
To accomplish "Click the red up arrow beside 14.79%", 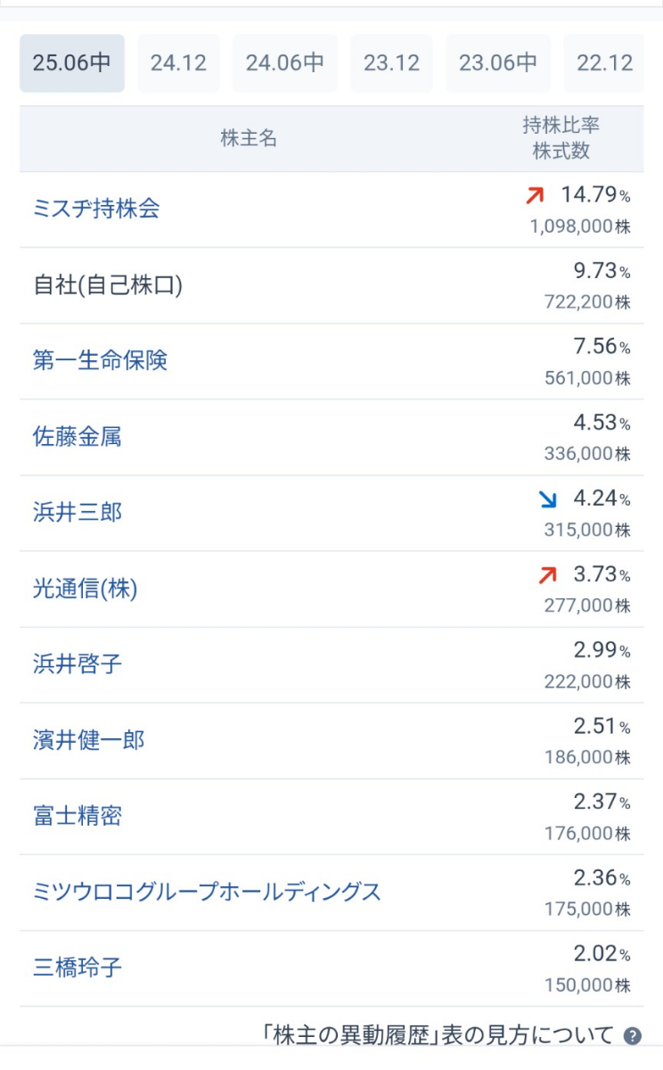I will (535, 195).
